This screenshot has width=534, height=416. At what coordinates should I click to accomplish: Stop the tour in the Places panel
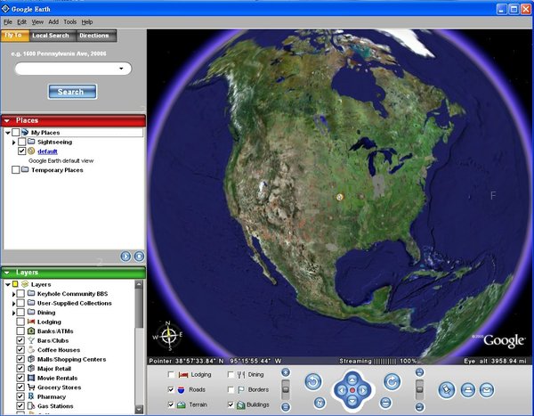(x=139, y=257)
